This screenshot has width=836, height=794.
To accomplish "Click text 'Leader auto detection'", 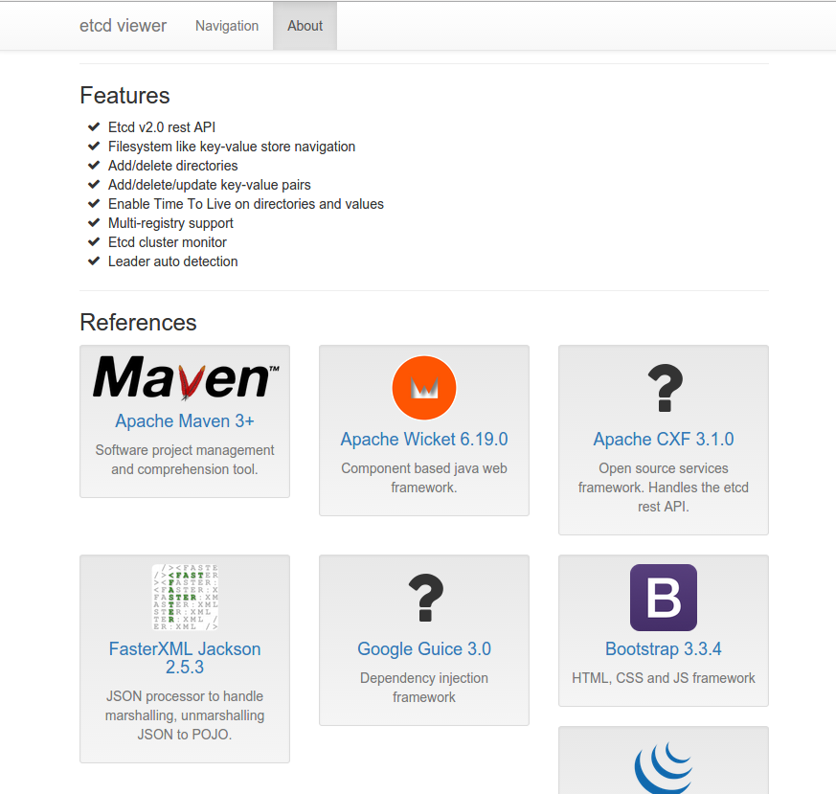I will 172,261.
